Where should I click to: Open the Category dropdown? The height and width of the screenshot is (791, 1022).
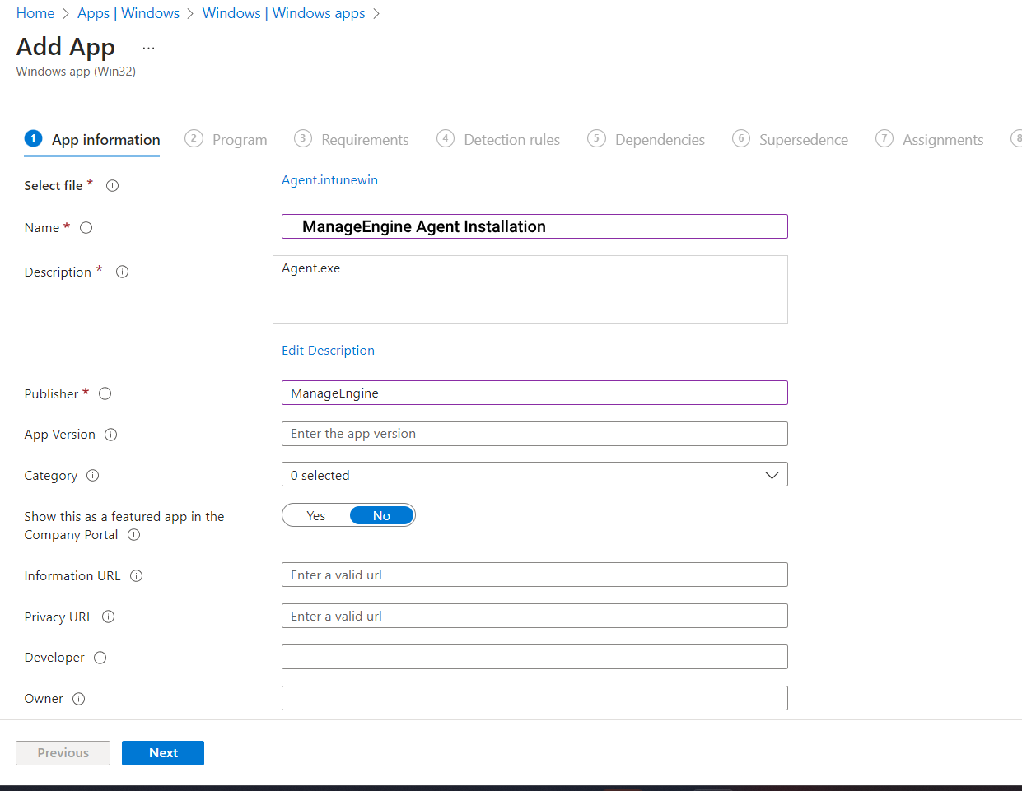[x=534, y=475]
